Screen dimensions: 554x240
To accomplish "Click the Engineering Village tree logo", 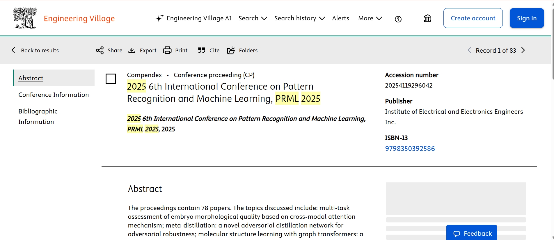I will [x=25, y=18].
